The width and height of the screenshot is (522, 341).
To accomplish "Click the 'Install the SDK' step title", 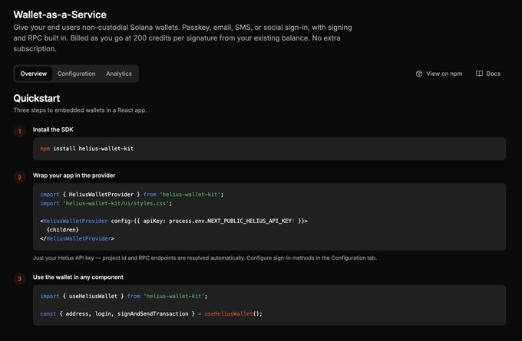I will point(53,130).
